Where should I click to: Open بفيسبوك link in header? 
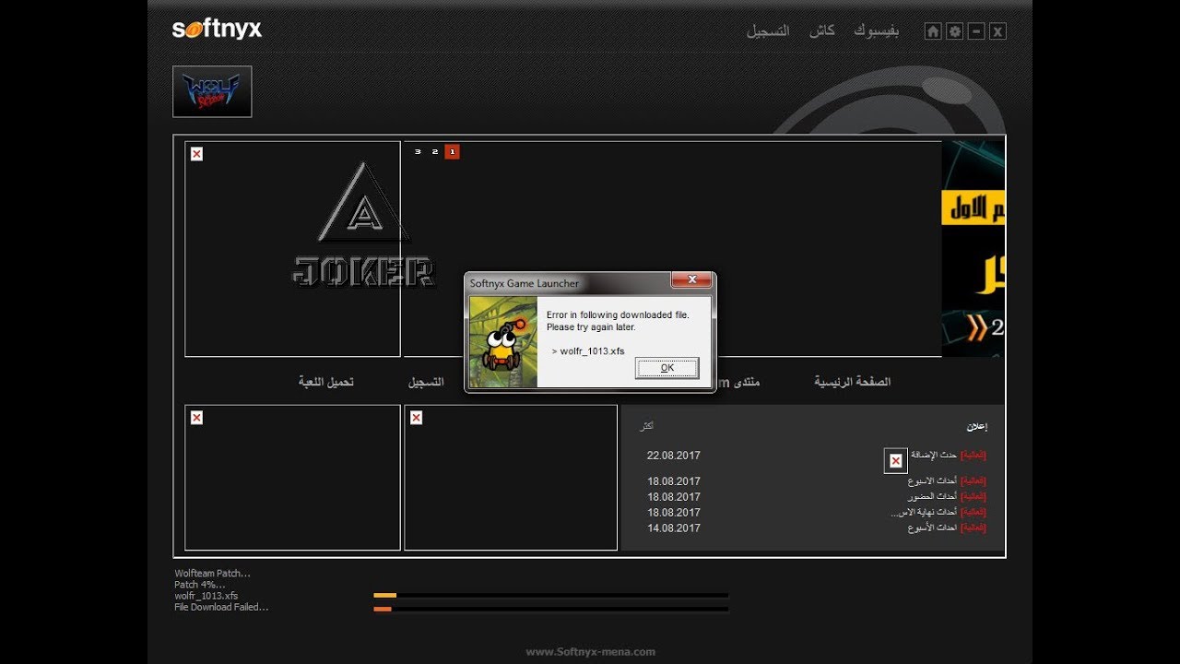(x=877, y=30)
